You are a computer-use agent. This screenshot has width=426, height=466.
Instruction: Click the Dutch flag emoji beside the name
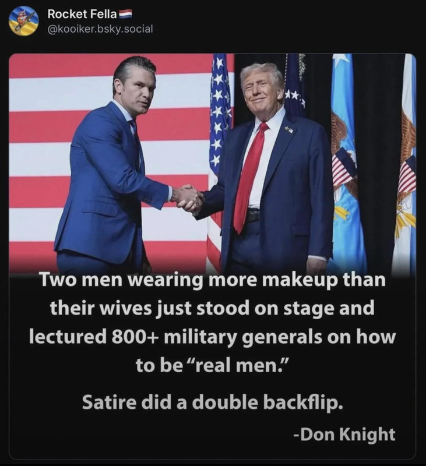pos(125,13)
